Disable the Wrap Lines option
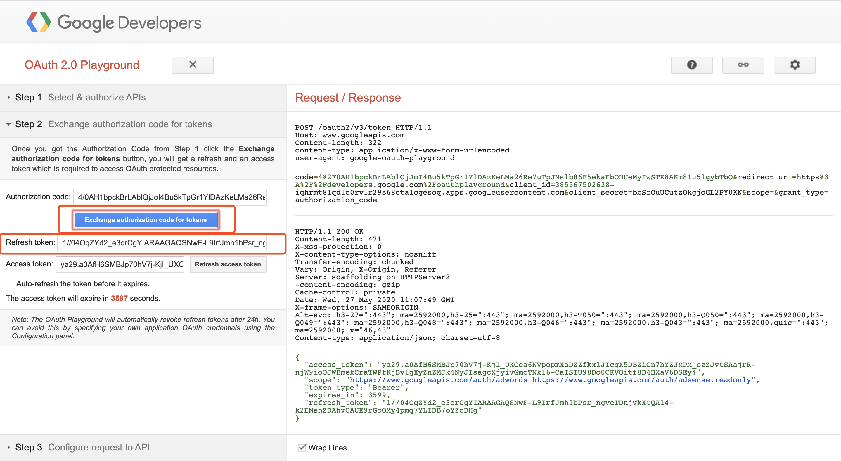This screenshot has width=841, height=461. [302, 448]
